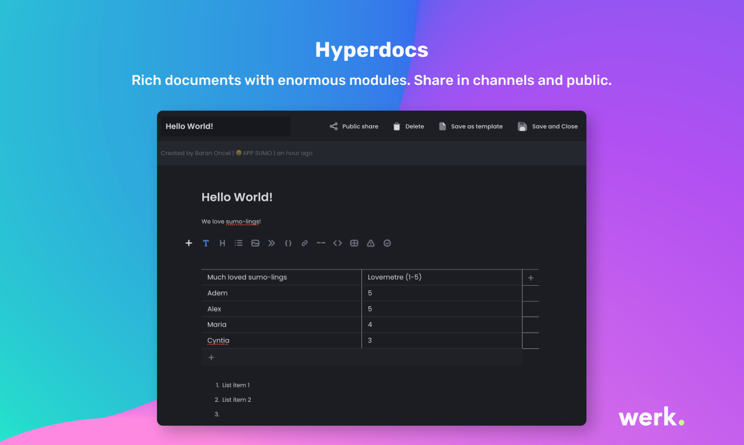Viewport: 744px width, 445px height.
Task: Insert a warning alert block
Action: tap(370, 243)
